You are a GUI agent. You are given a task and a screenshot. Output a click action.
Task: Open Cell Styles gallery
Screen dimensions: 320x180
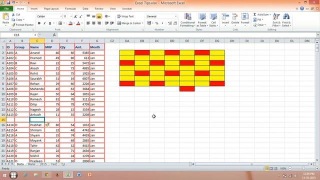tap(213, 20)
